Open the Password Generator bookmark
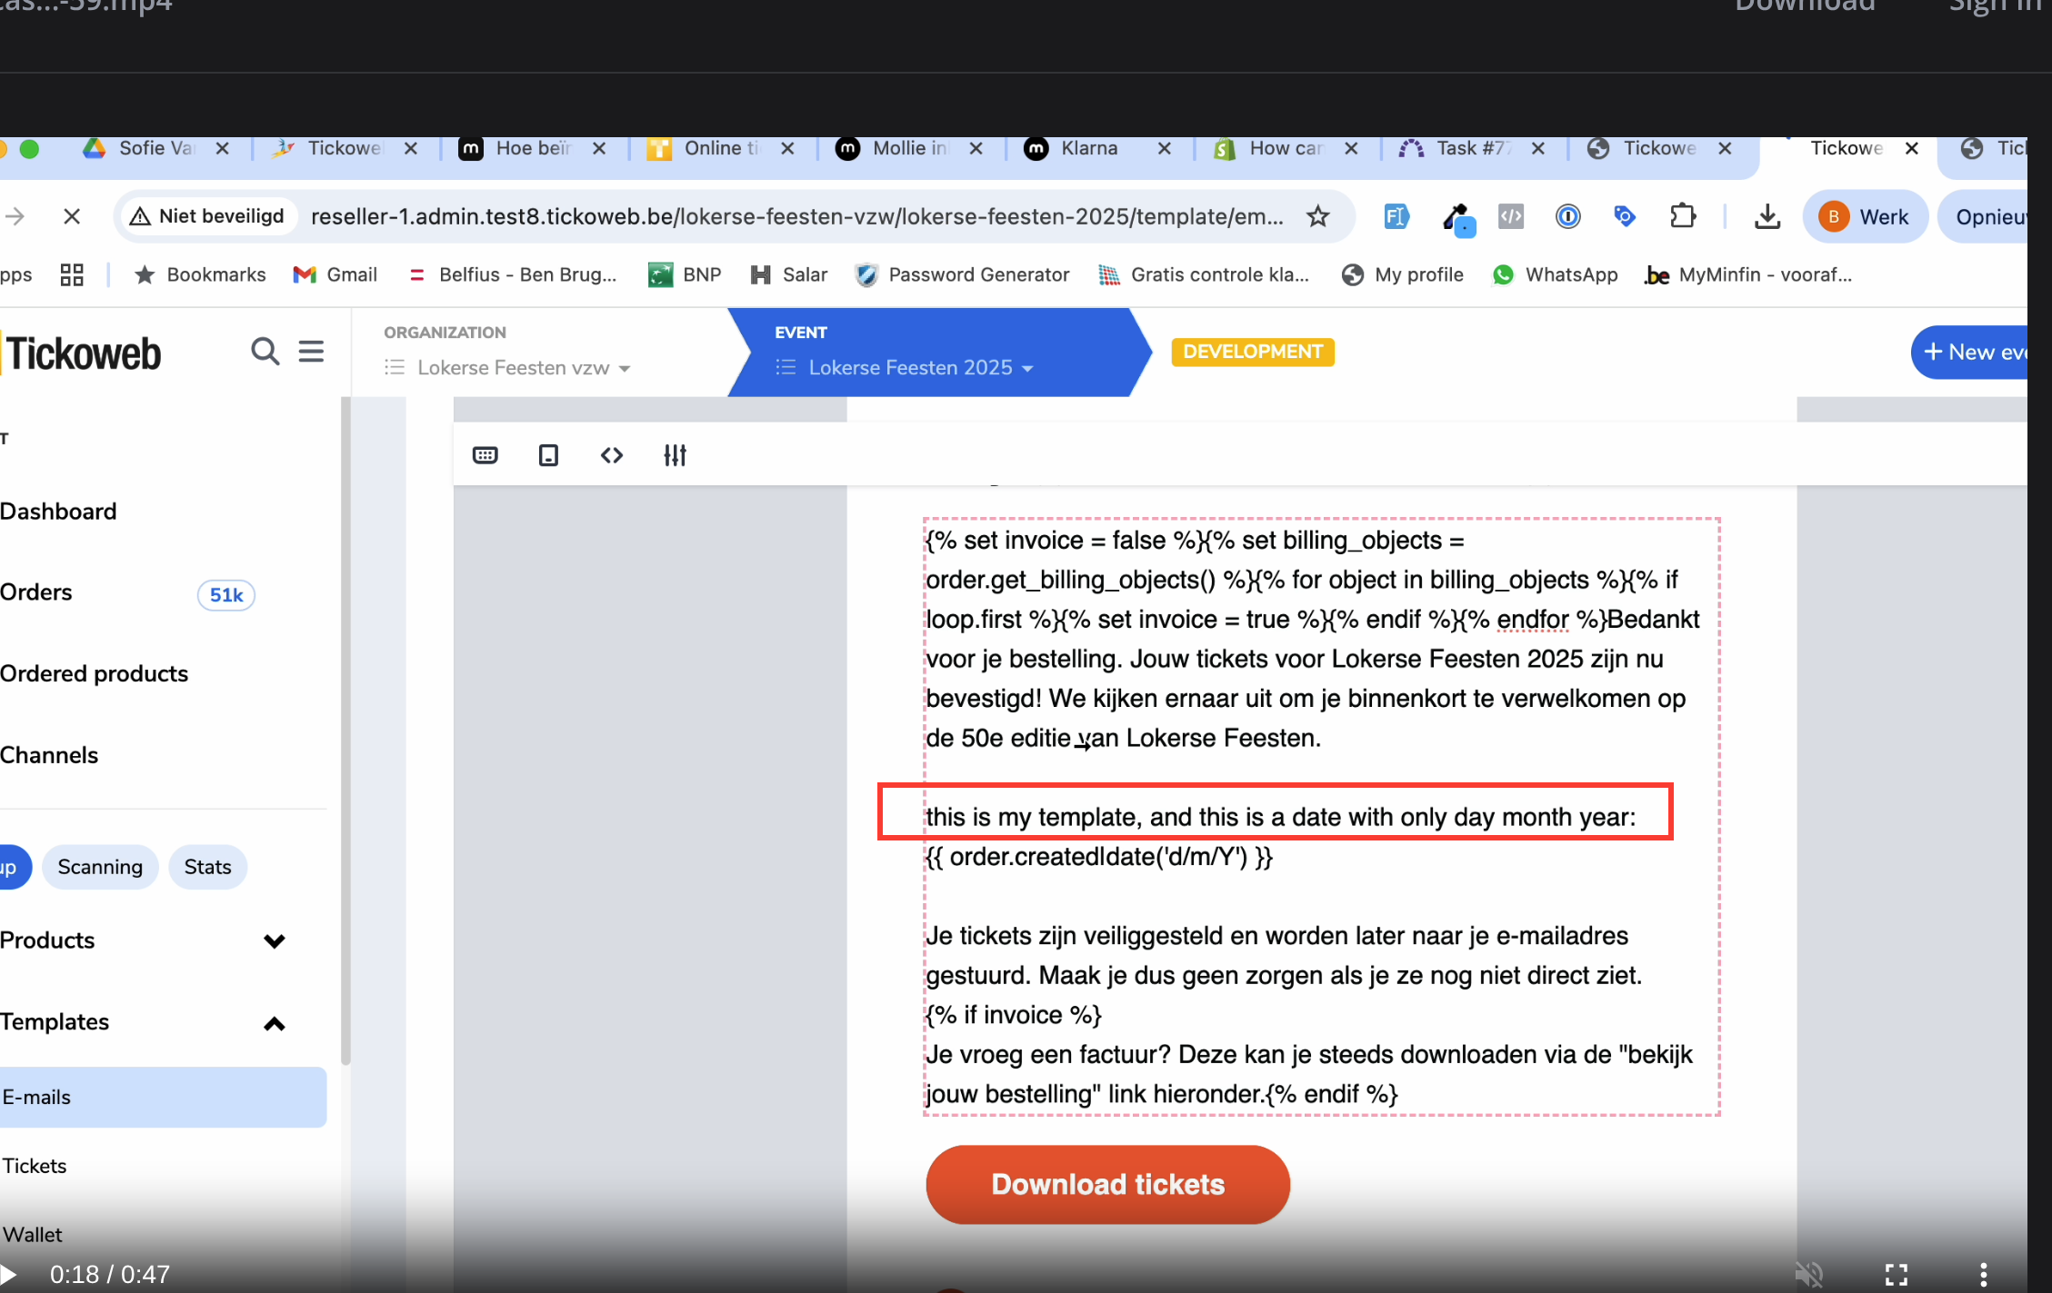Screen dimensions: 2052x1293 [962, 274]
